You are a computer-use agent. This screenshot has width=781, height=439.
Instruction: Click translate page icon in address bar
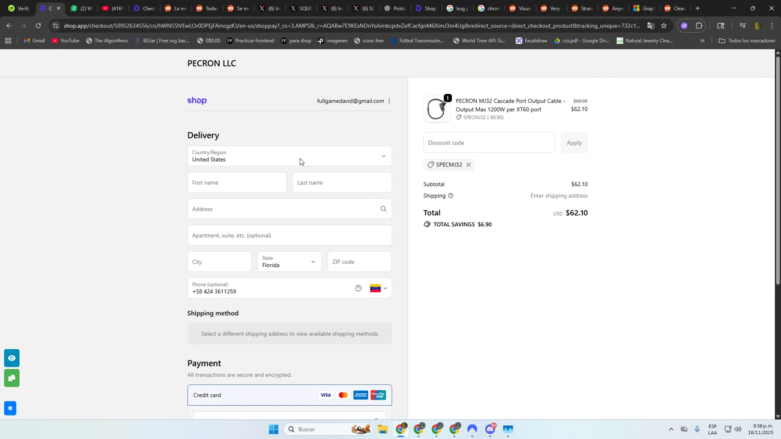pyautogui.click(x=651, y=25)
